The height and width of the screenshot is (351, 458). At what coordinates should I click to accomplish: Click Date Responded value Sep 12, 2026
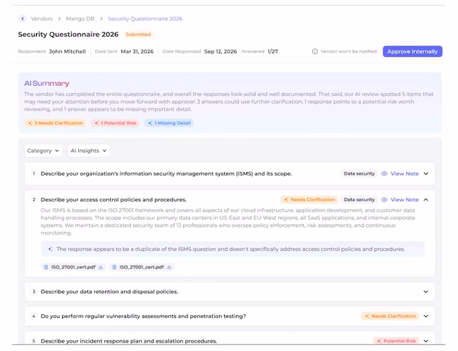(x=221, y=51)
